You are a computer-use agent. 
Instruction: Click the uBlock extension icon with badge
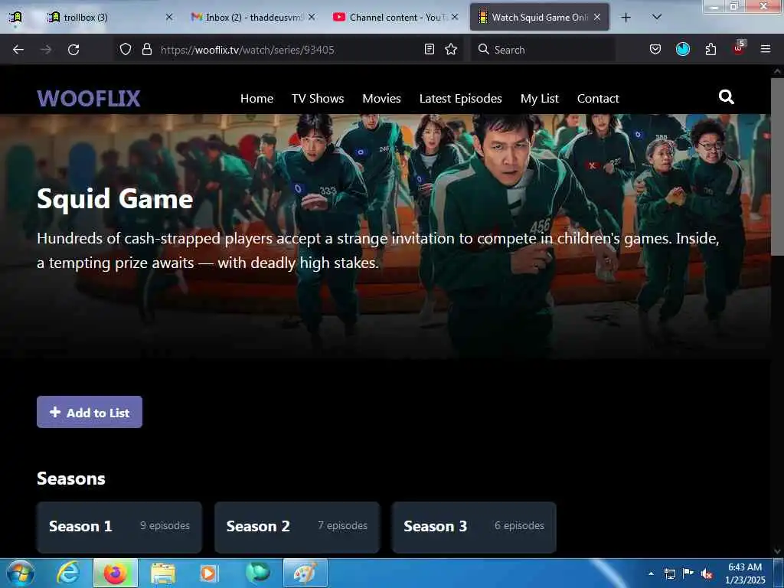[739, 48]
